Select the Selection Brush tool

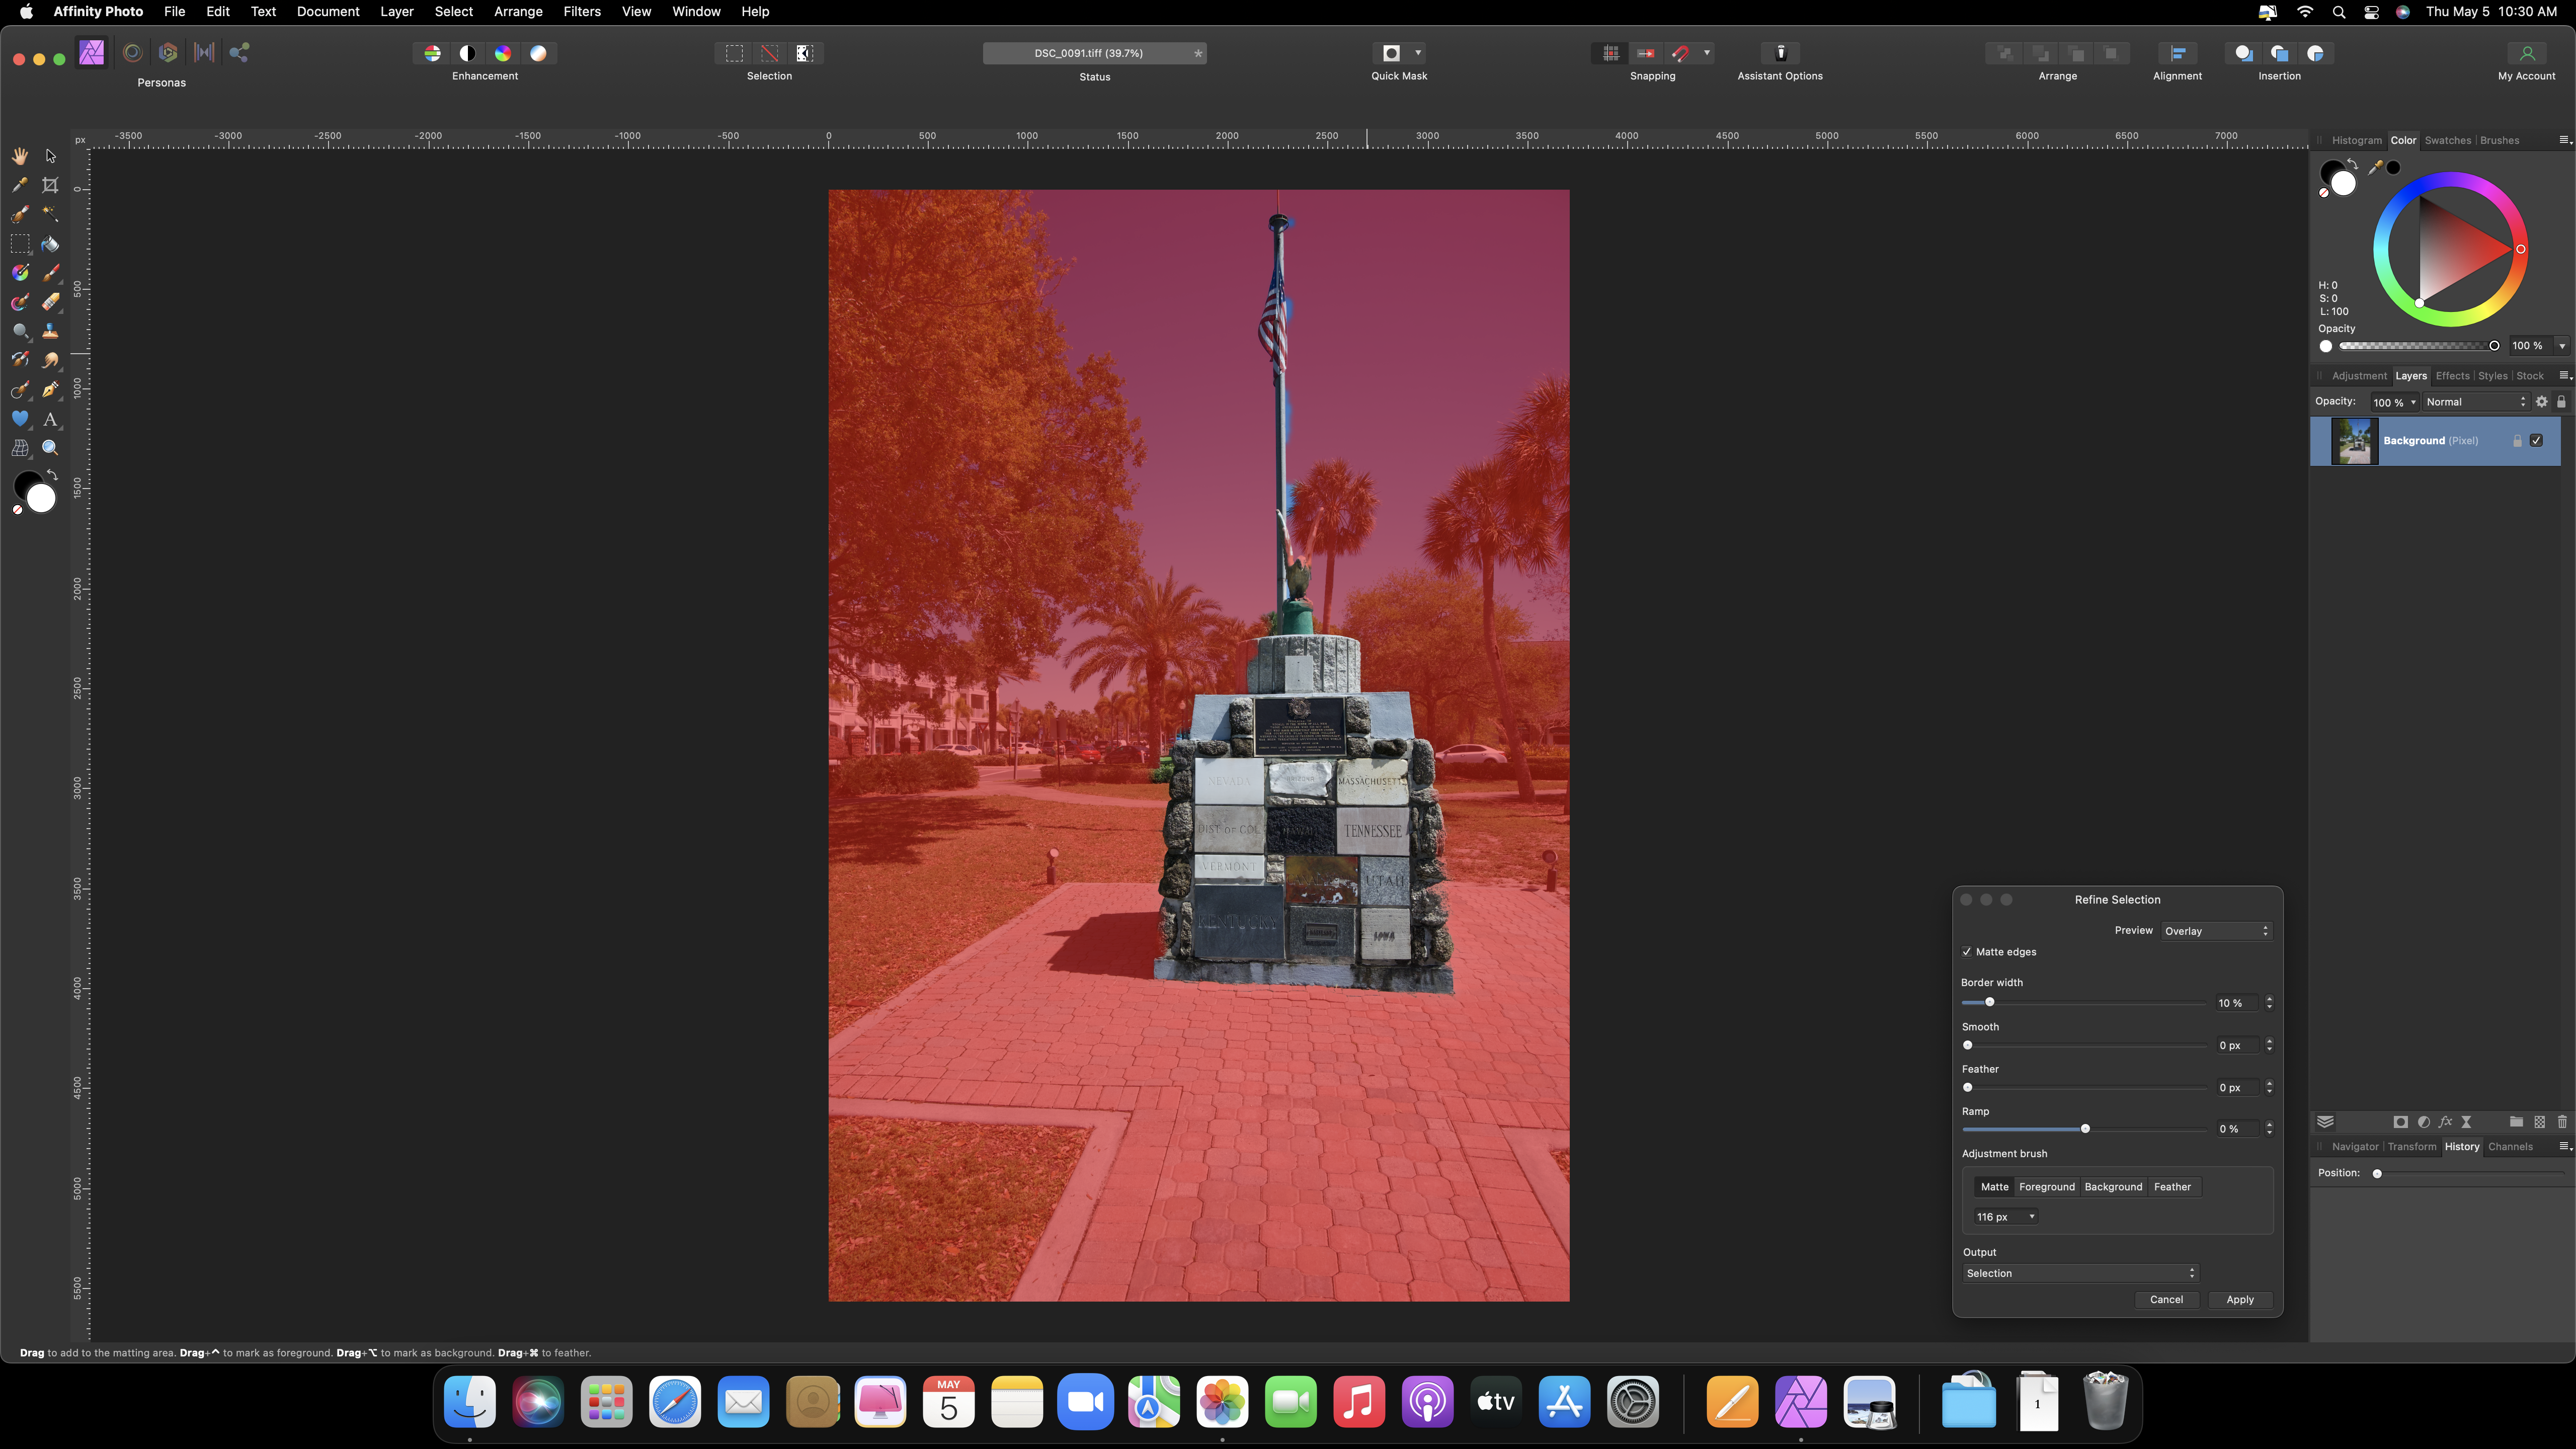20,214
